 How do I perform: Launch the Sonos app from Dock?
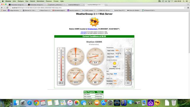tap(117, 103)
